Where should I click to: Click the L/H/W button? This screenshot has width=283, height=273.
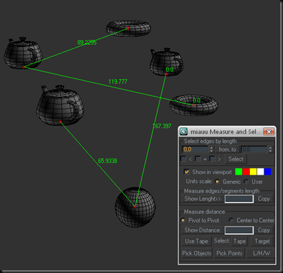coord(261,253)
